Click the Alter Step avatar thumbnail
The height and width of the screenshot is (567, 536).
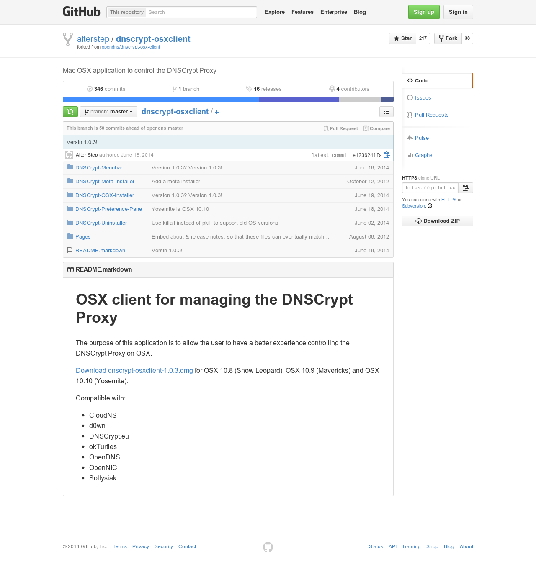[69, 155]
